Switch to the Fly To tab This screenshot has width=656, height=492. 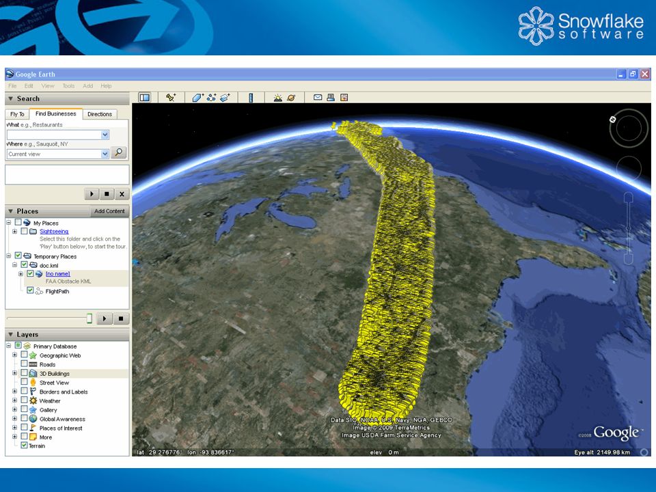point(17,114)
